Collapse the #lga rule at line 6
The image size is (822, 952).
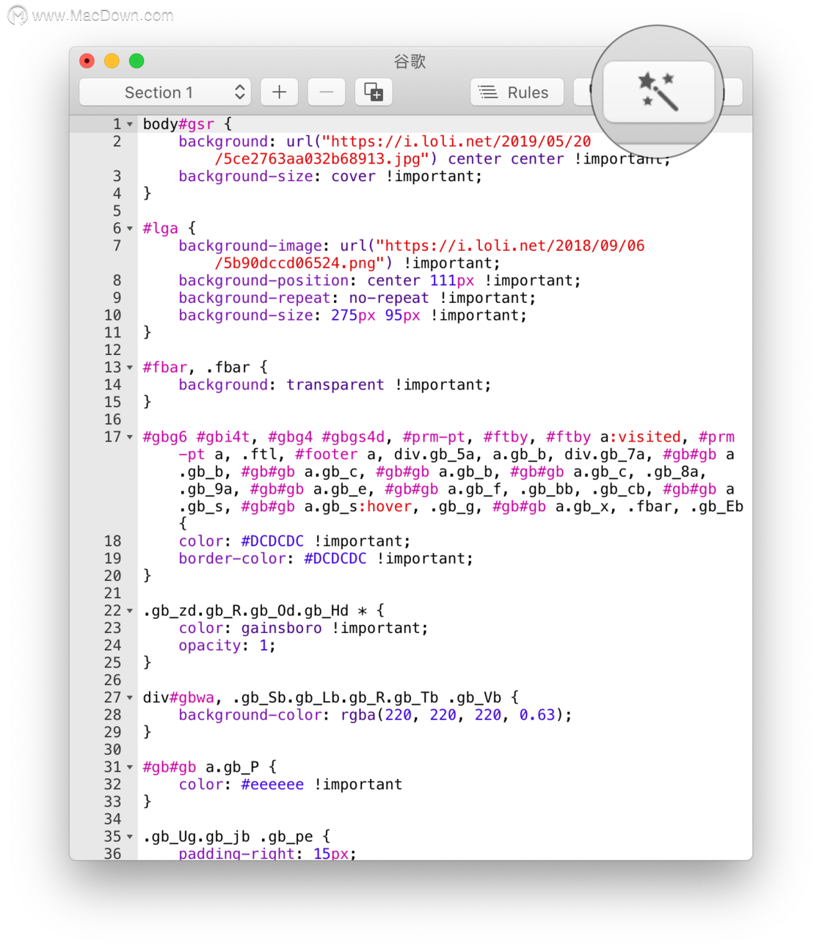pos(130,229)
